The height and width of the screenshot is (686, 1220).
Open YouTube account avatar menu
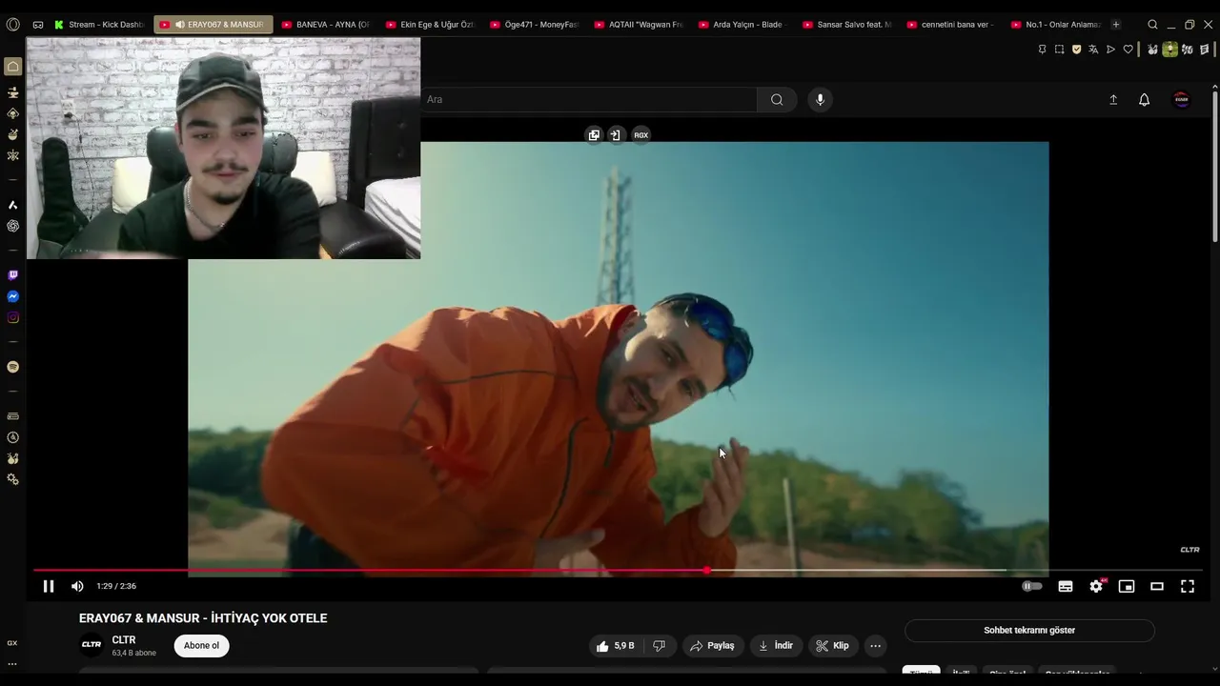pos(1181,99)
